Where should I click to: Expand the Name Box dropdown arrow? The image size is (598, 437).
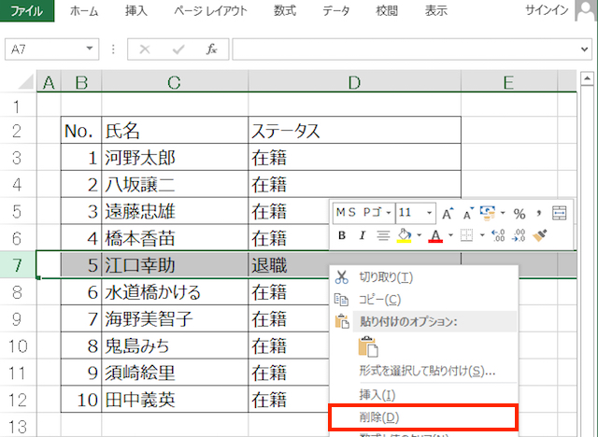(90, 49)
